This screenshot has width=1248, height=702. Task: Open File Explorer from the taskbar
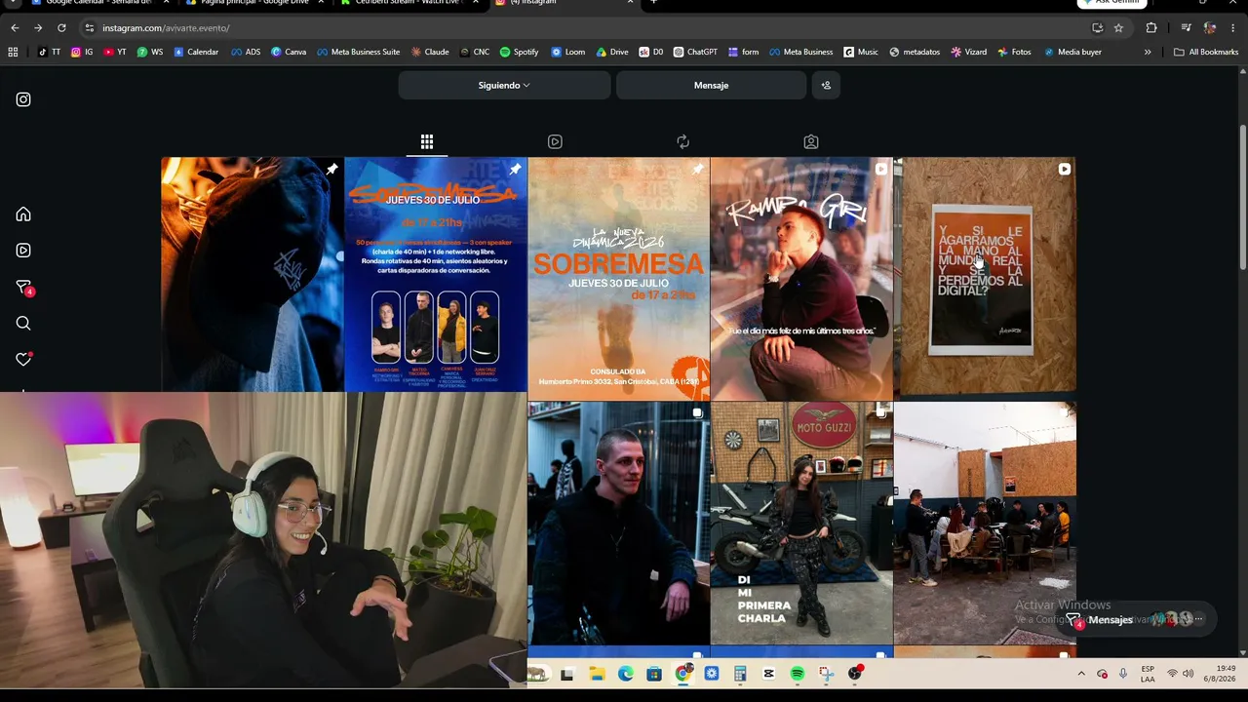click(597, 674)
